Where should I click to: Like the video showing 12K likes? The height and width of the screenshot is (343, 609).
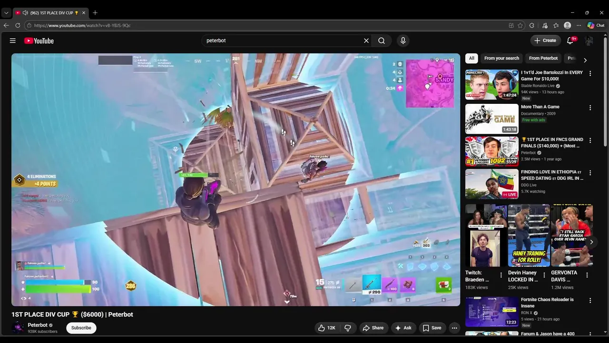tap(327, 328)
